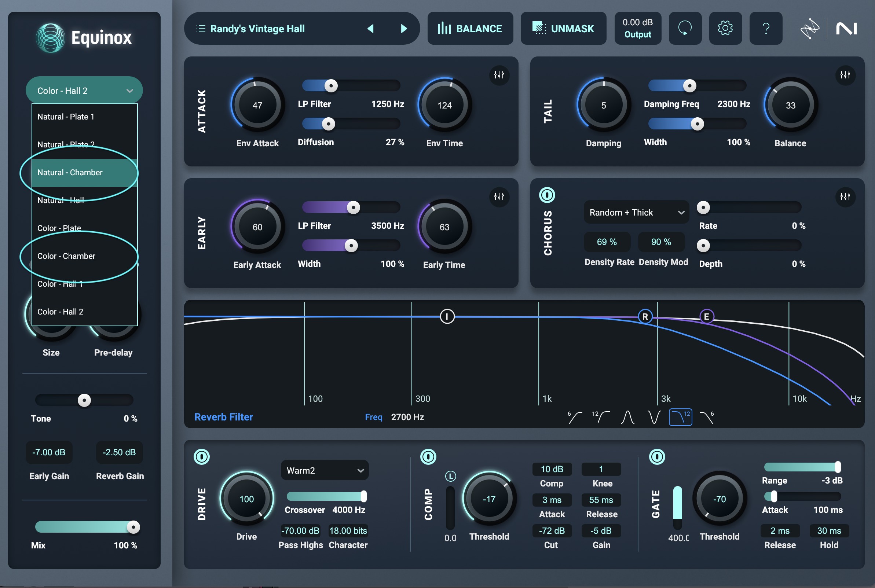
Task: Open advanced settings in the Tail panel
Action: coord(845,75)
